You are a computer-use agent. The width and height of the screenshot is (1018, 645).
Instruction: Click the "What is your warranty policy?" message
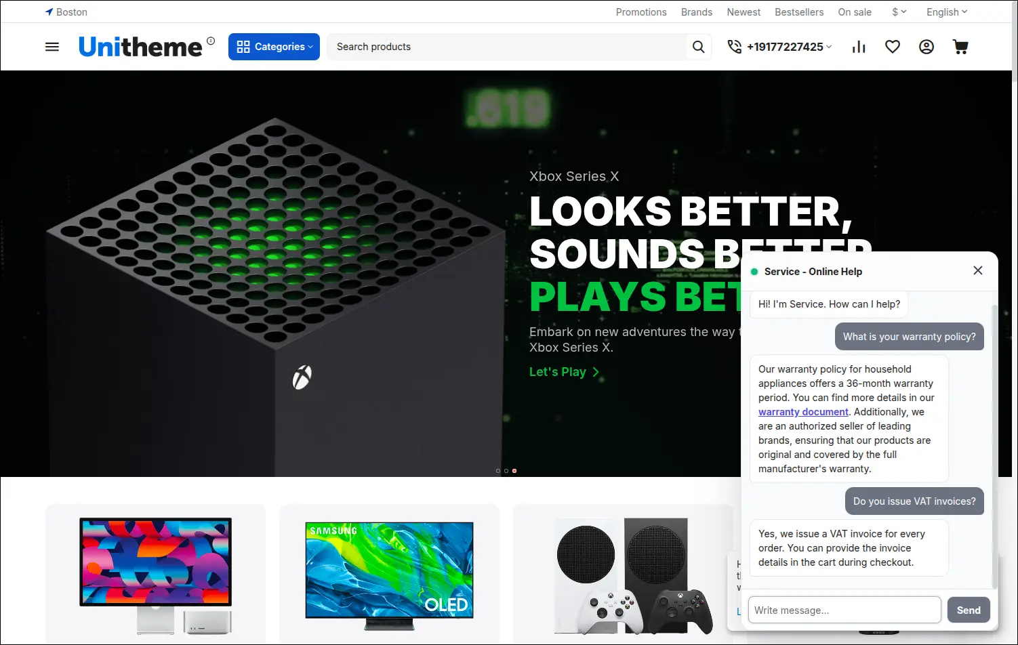[x=910, y=337]
